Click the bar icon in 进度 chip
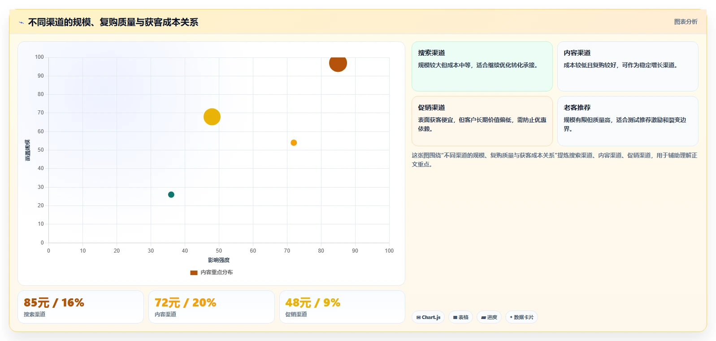The height and width of the screenshot is (341, 716). [x=483, y=317]
